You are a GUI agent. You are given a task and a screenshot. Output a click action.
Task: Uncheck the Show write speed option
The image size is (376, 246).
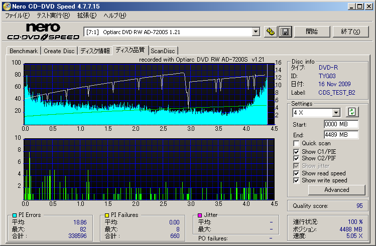pos(296,180)
